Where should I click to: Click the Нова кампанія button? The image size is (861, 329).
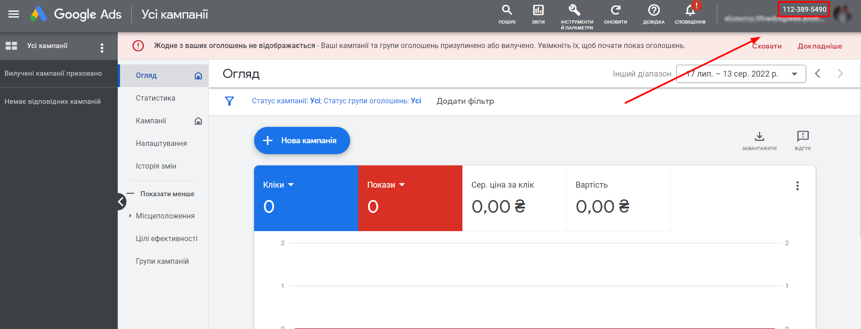pyautogui.click(x=302, y=140)
